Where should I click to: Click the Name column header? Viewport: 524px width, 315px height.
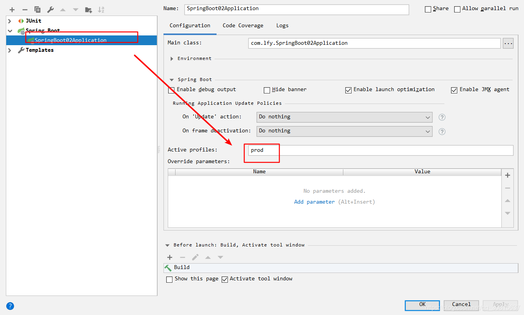coord(259,172)
